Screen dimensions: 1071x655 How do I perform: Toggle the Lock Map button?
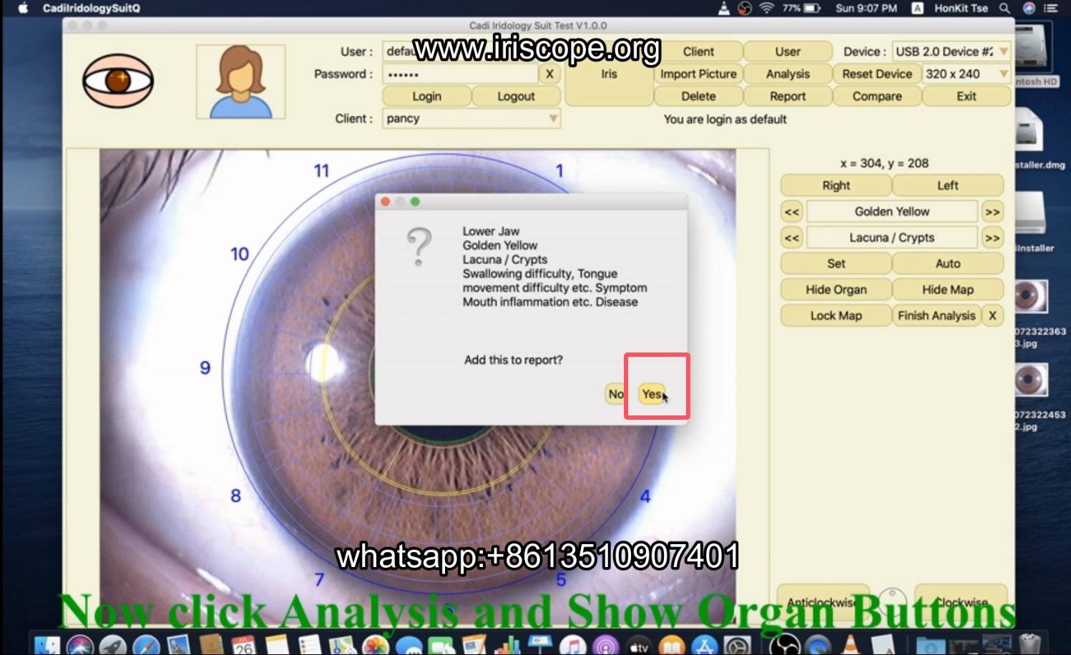pyautogui.click(x=836, y=315)
